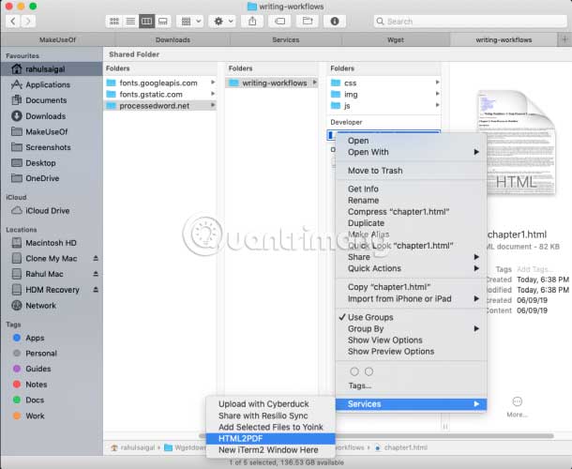Screen dimensions: 572x469
Task: Select the blue Apps tag
Action: 51,338
